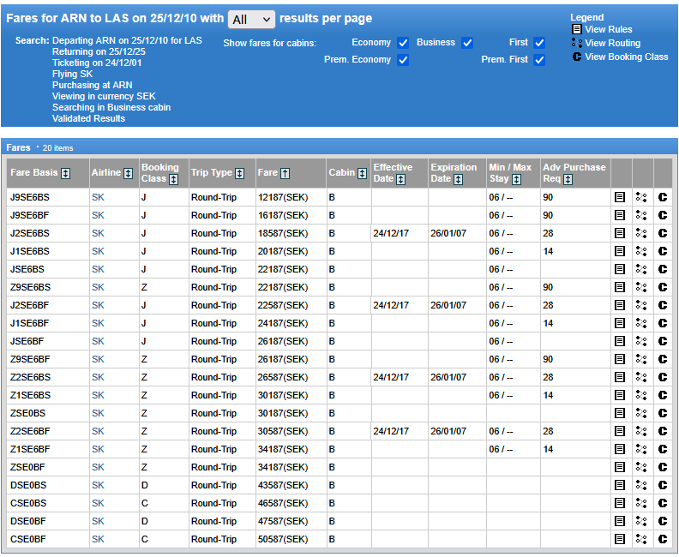View routing for DSE0BS fare
This screenshot has height=557, width=679.
click(641, 485)
